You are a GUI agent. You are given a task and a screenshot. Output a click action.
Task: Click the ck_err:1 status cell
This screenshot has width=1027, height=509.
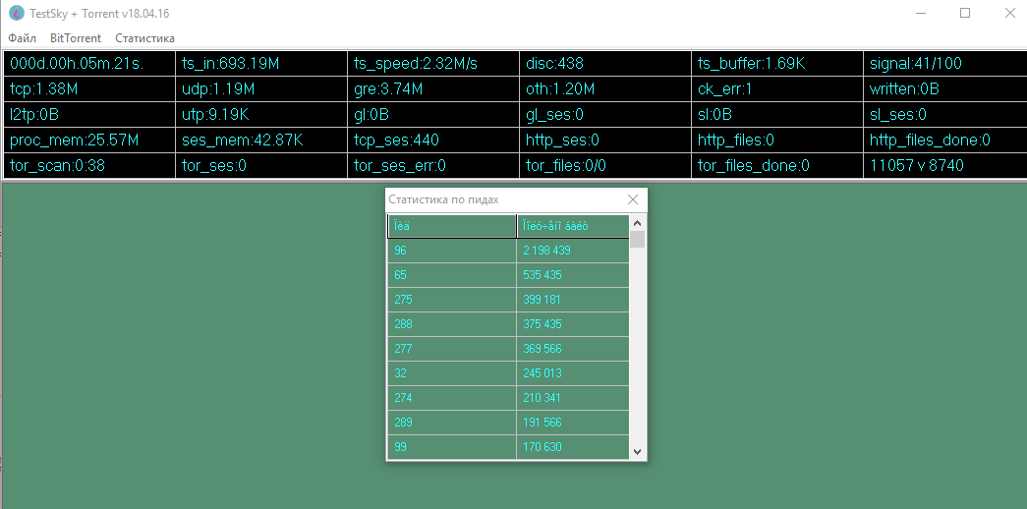click(x=776, y=89)
